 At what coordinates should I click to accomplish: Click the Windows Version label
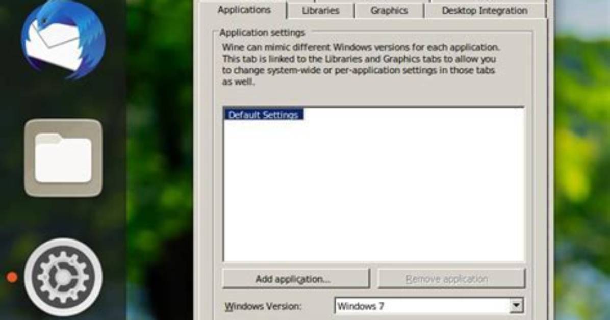(x=263, y=306)
